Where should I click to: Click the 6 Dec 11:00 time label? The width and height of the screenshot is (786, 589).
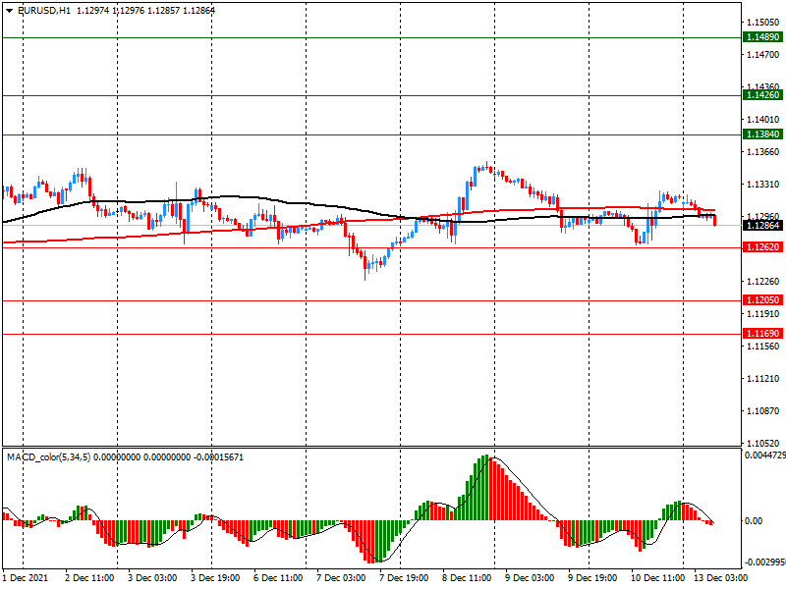[x=278, y=578]
